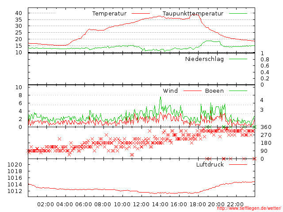Click the 0.6 precipitation axis value
283x212 pixels.
265,66
